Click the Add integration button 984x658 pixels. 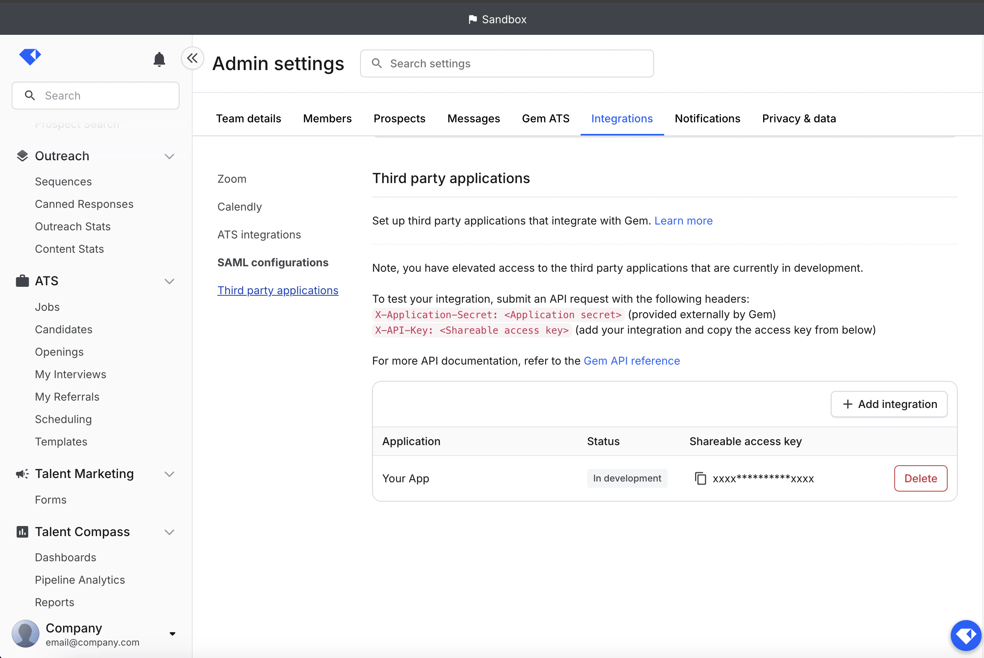point(889,404)
